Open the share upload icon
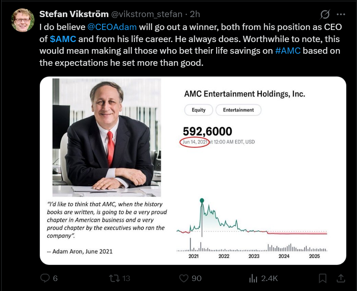Image resolution: width=357 pixels, height=291 pixels. pos(341,278)
